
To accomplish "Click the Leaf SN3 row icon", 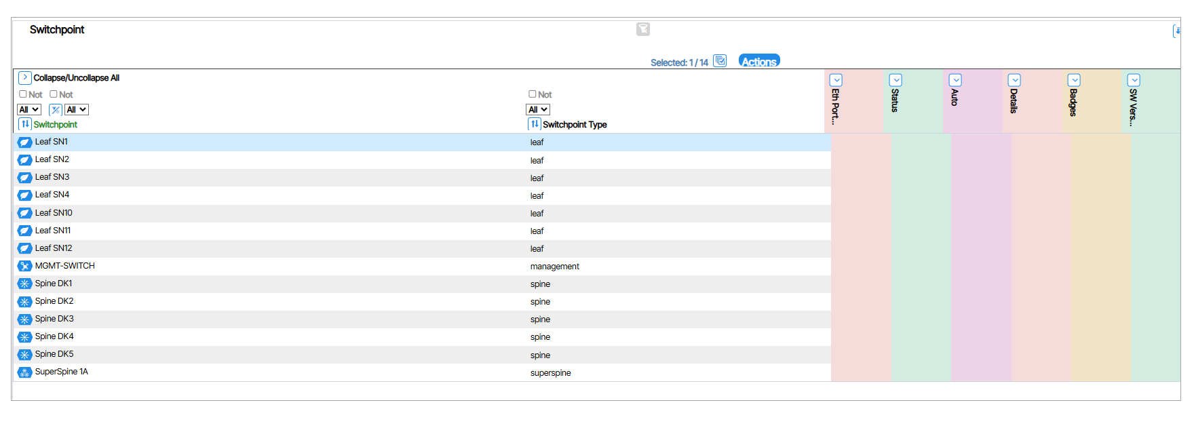I will coord(25,178).
